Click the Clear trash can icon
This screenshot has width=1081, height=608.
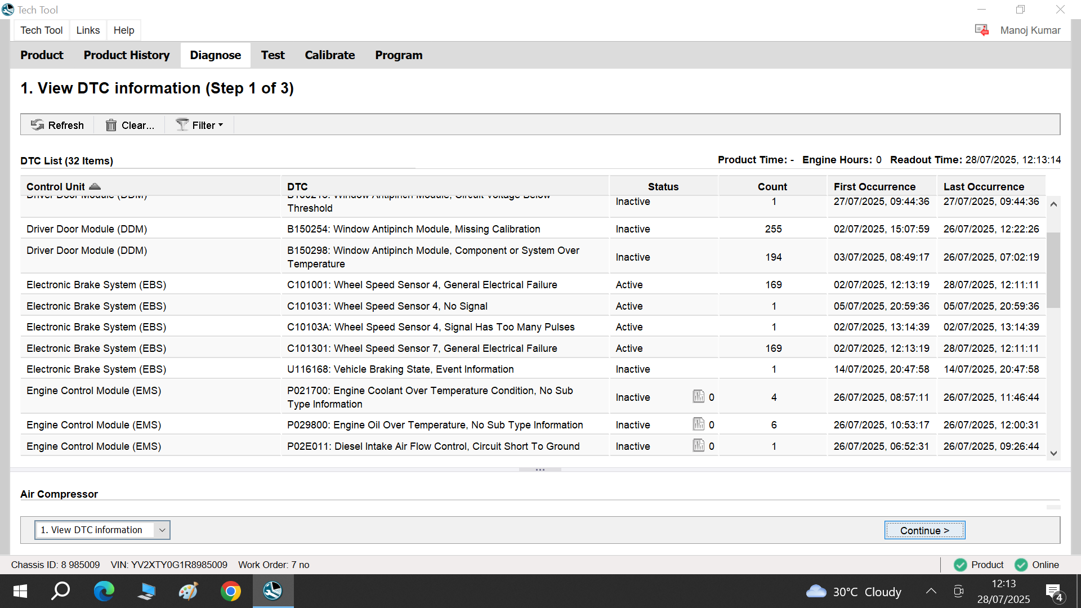pyautogui.click(x=111, y=125)
